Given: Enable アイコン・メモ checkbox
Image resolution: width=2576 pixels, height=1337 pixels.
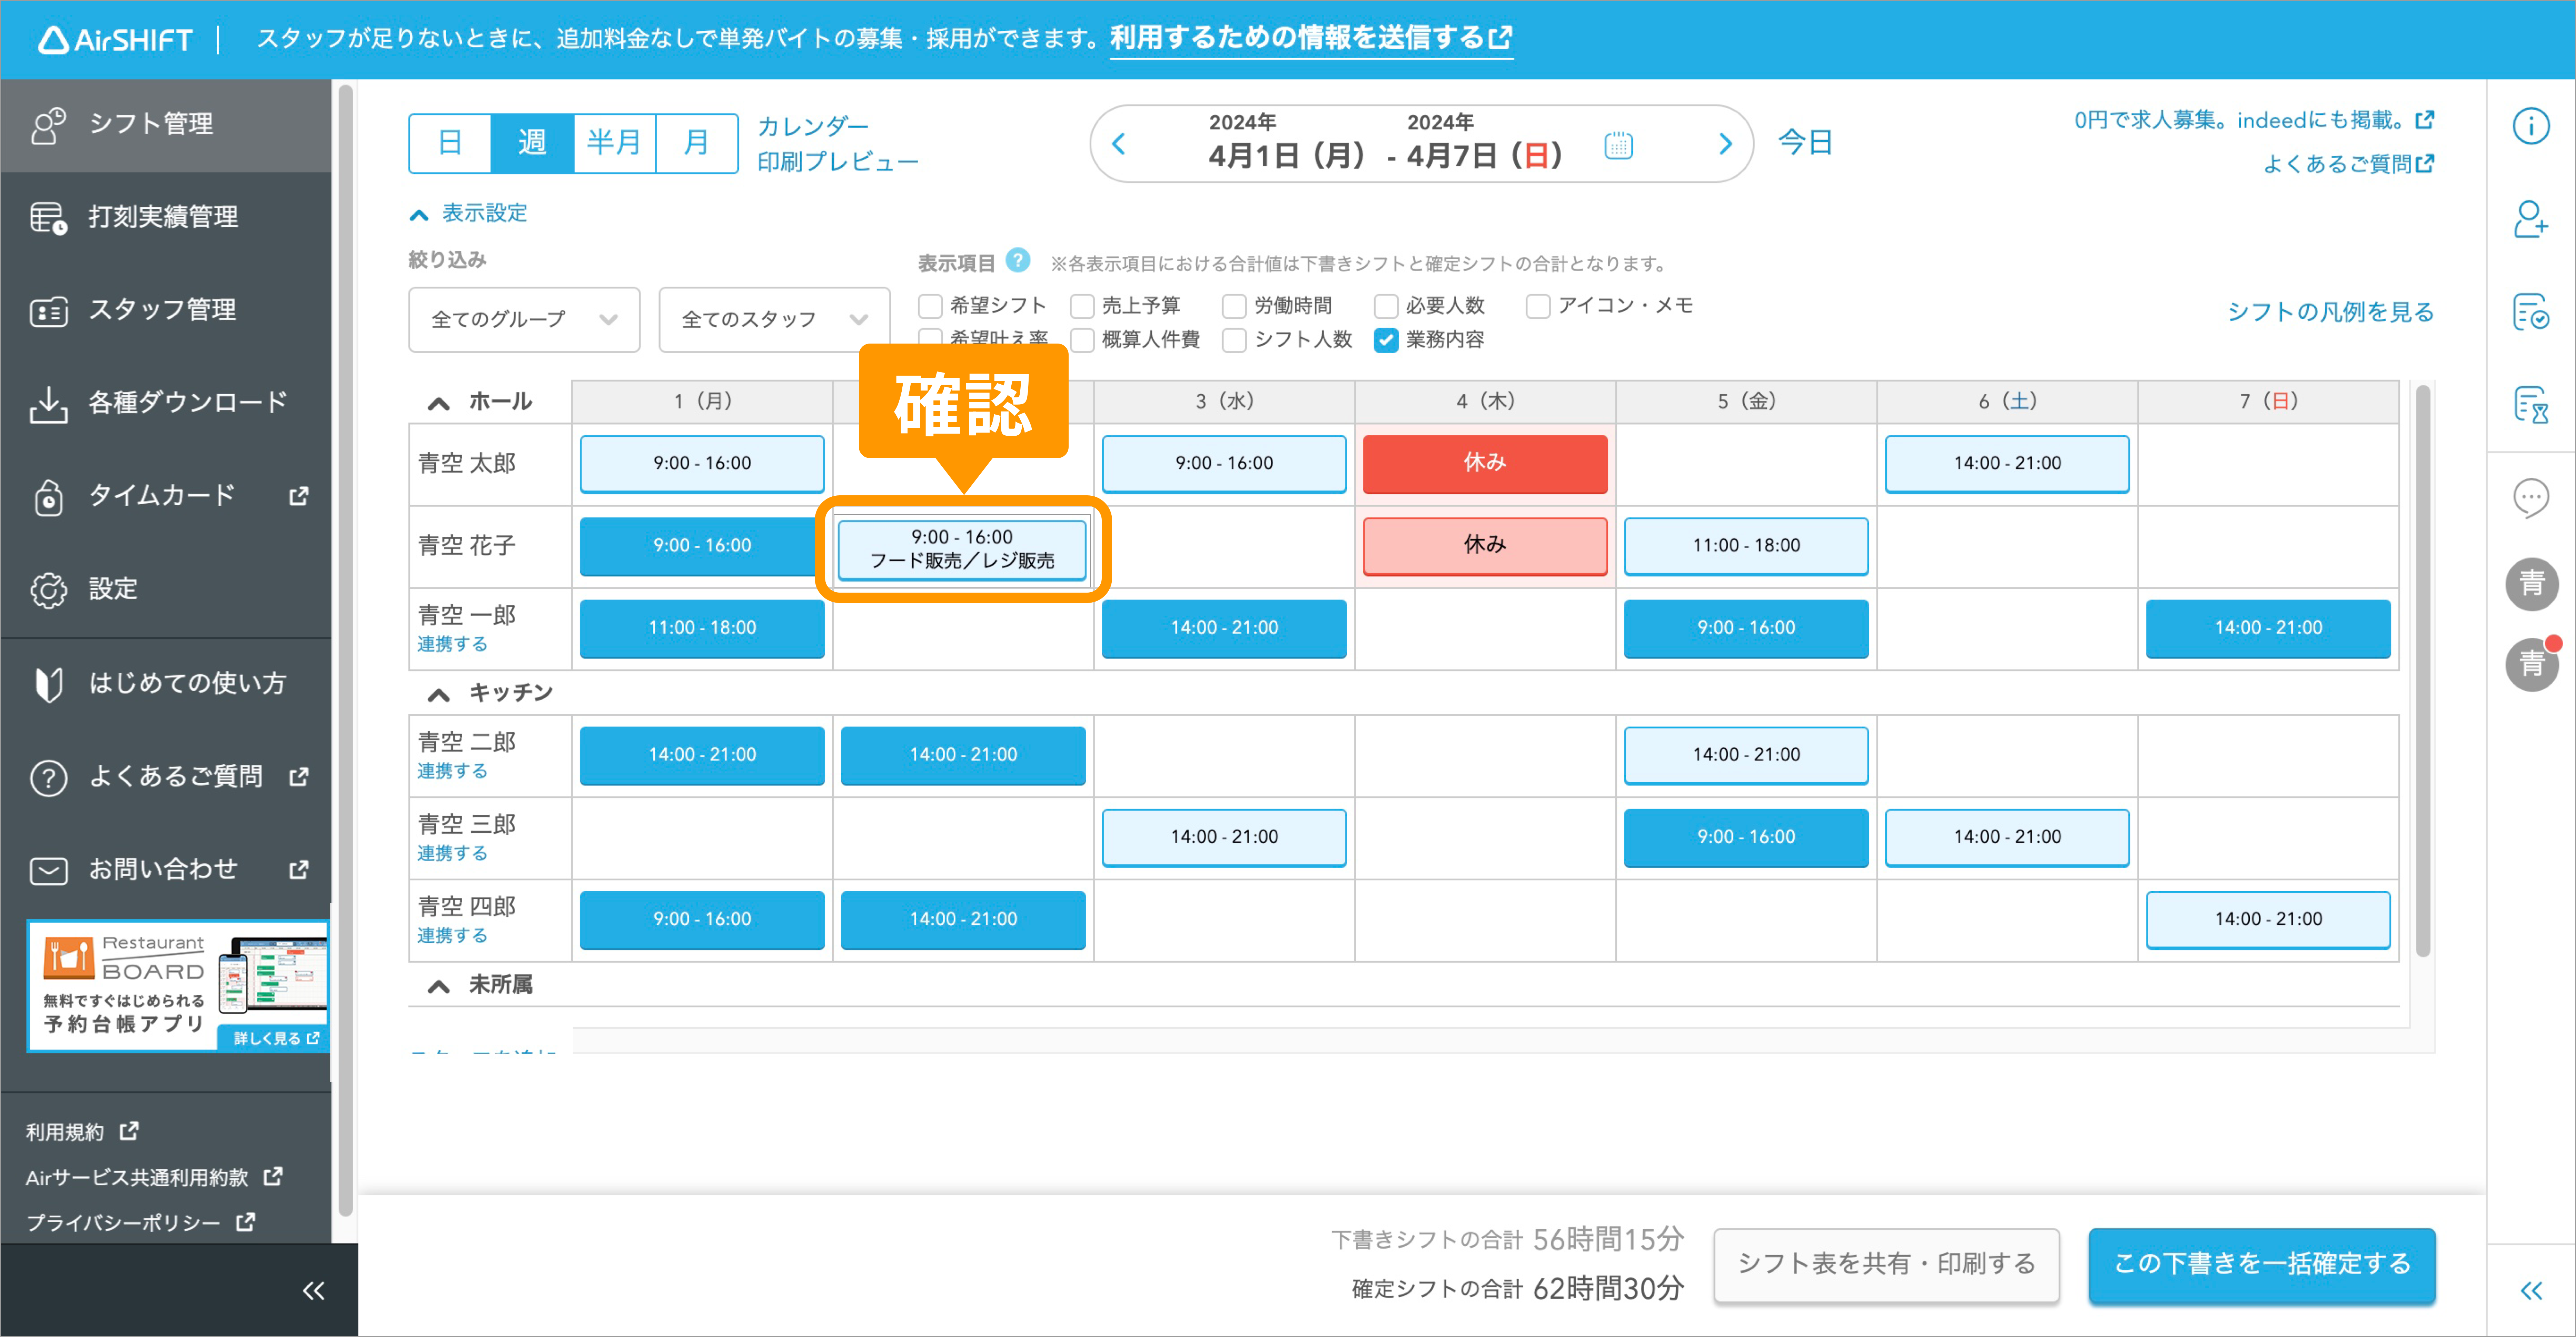Looking at the screenshot, I should [1538, 306].
